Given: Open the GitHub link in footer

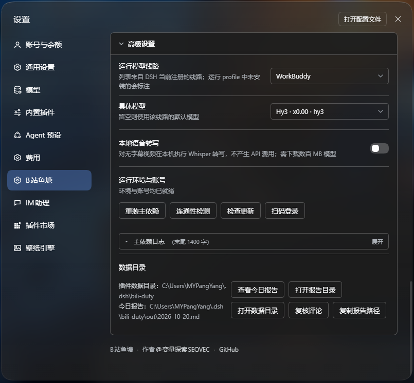Looking at the screenshot, I should point(229,350).
